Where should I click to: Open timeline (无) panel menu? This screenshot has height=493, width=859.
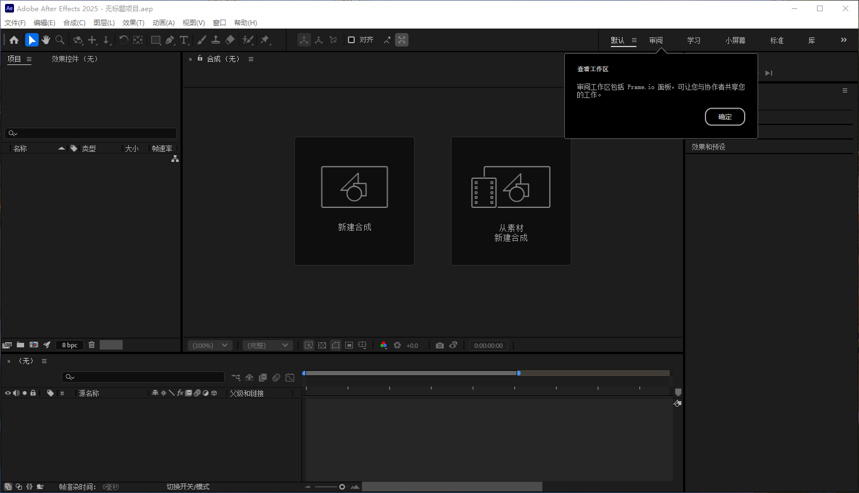pos(44,361)
